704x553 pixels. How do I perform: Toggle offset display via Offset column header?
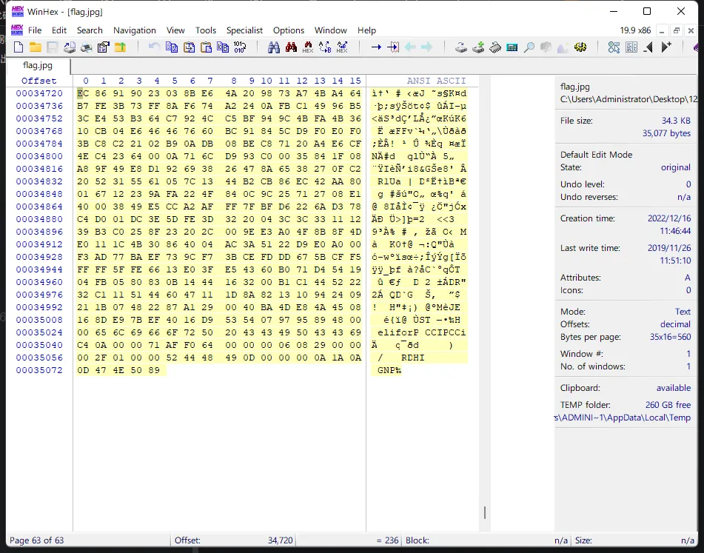[38, 81]
